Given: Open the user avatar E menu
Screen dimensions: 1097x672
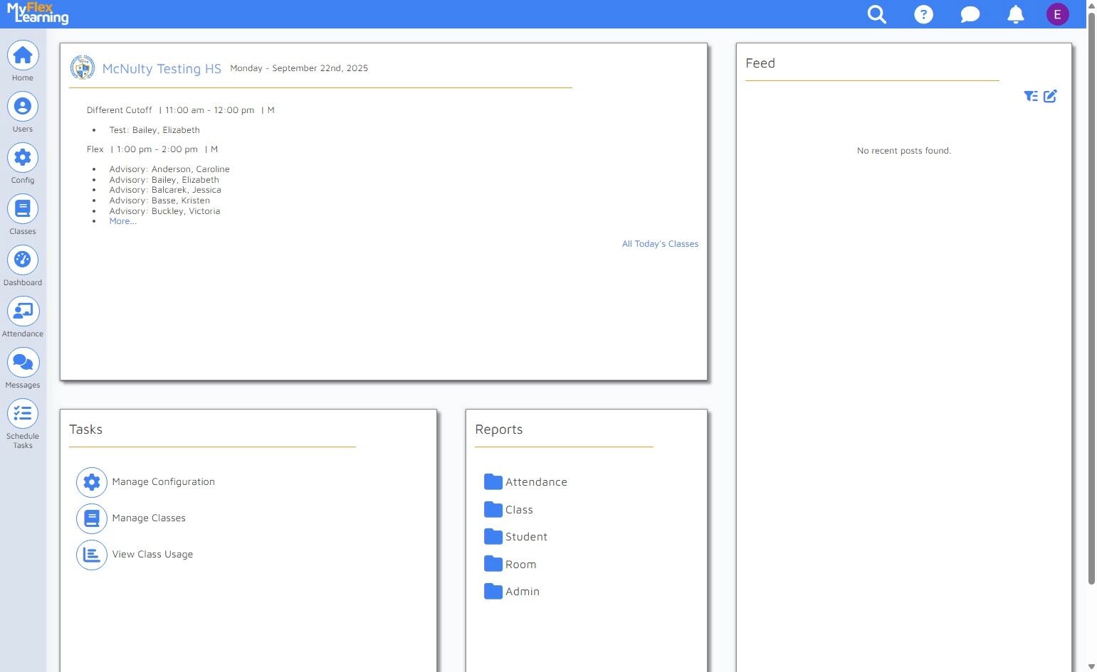Looking at the screenshot, I should (1057, 14).
